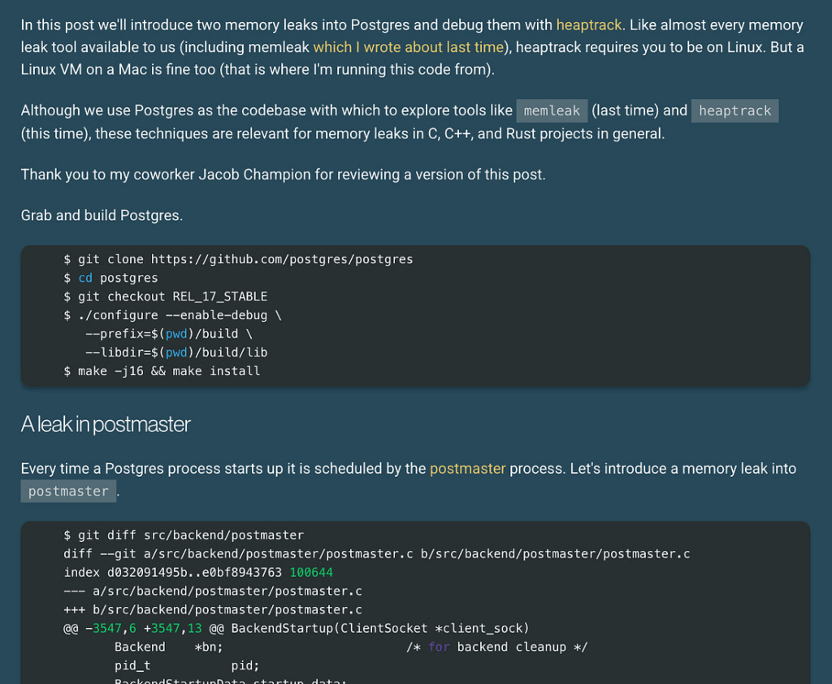This screenshot has height=684, width=832.
Task: Click the '+++ b/src/backend/postmaster/postmaster.c' line
Action: click(x=213, y=609)
